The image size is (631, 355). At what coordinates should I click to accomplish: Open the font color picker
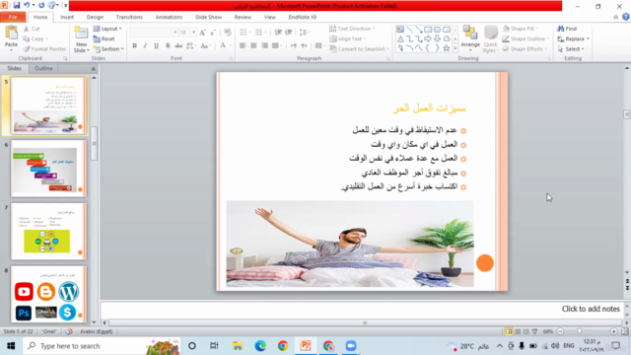tap(225, 45)
